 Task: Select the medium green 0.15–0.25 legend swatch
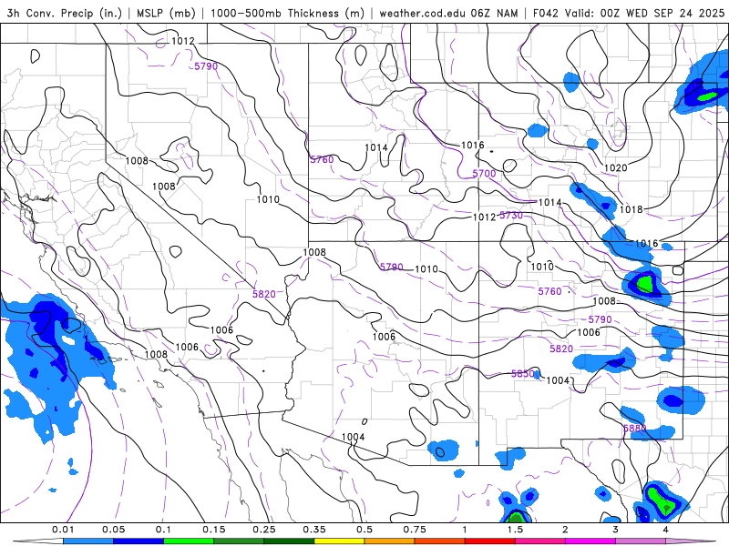[239, 541]
